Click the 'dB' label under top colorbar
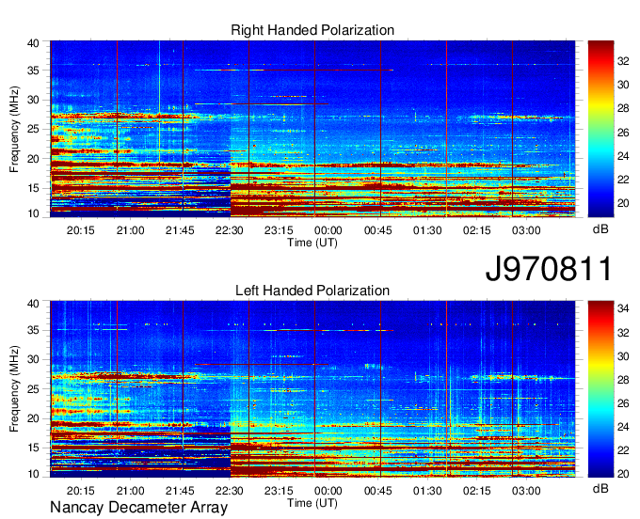This screenshot has height=519, width=640. (x=600, y=229)
